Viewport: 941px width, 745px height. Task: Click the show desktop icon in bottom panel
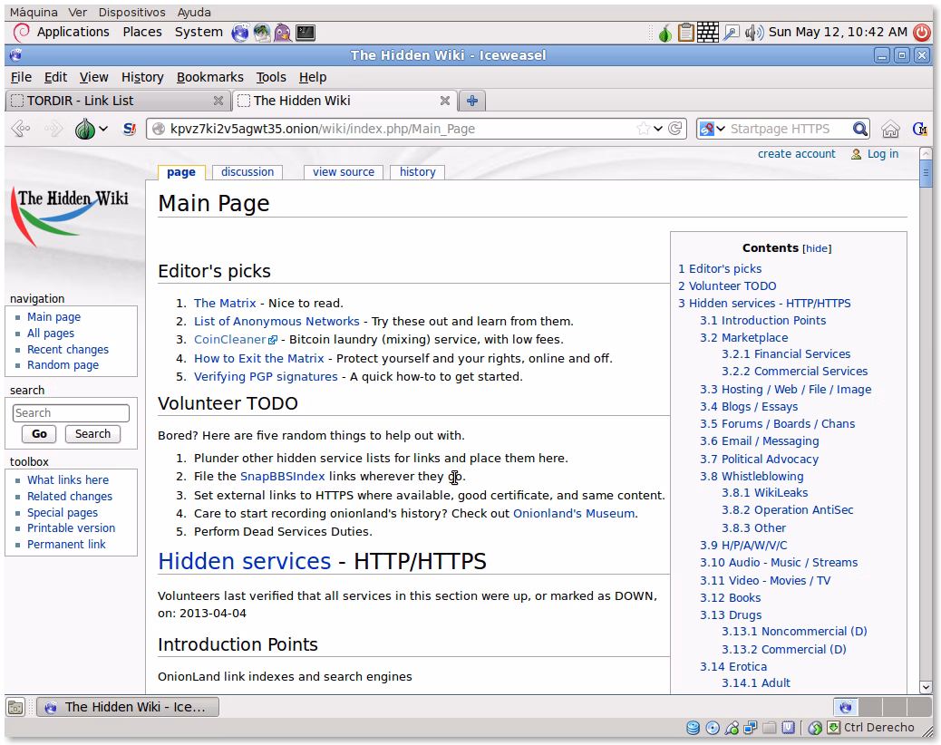pos(15,707)
